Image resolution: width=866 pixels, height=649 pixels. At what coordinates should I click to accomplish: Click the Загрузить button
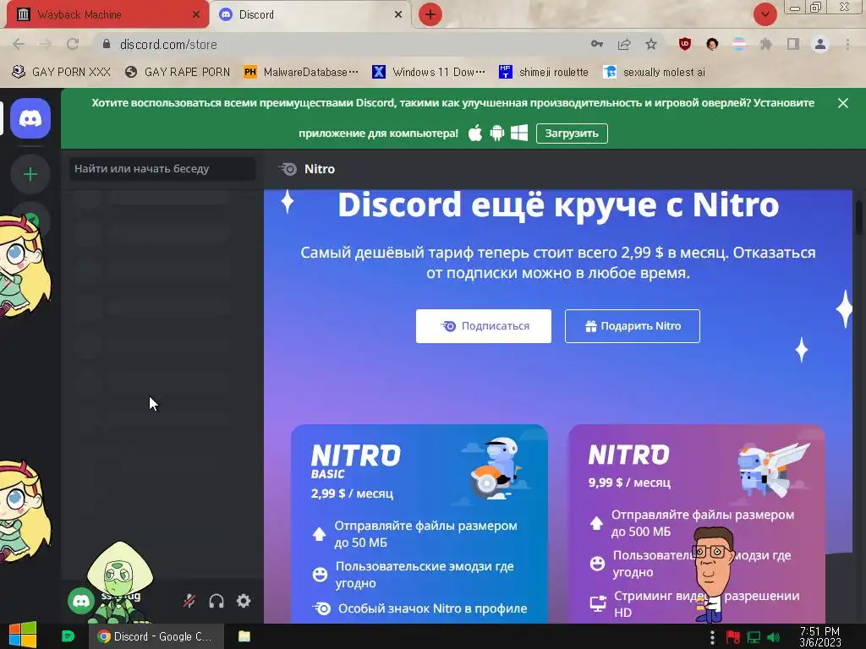click(572, 134)
